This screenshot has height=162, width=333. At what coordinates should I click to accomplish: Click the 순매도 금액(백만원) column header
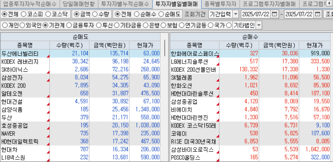coord(109,45)
